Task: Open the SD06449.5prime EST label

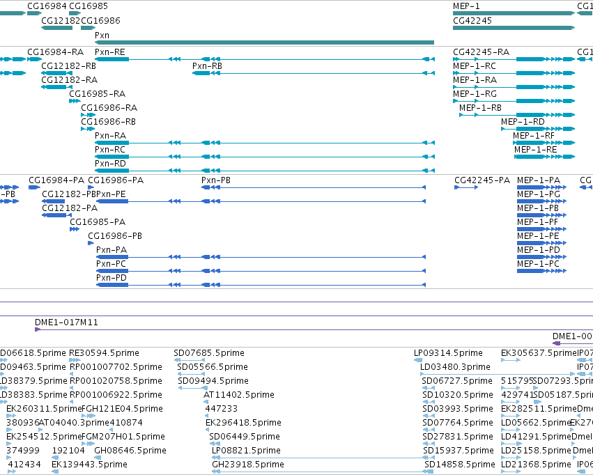Action: (x=245, y=437)
